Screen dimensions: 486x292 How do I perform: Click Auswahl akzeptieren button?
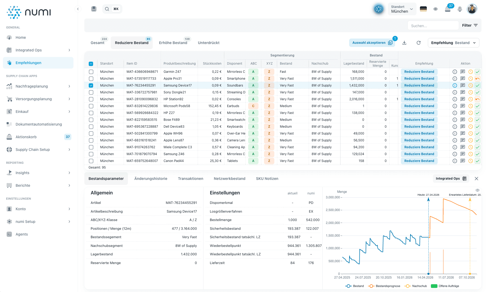click(x=372, y=43)
